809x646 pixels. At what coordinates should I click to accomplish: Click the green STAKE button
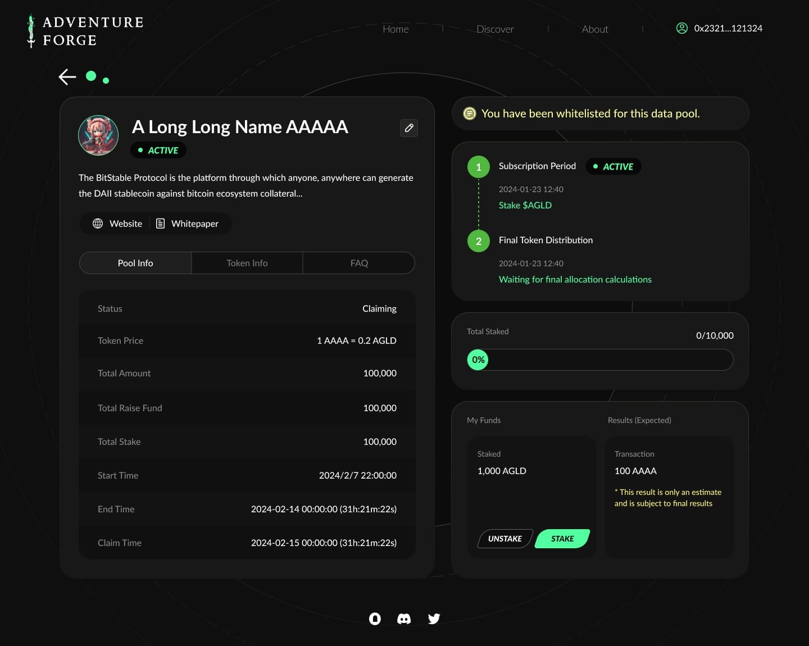pyautogui.click(x=562, y=539)
